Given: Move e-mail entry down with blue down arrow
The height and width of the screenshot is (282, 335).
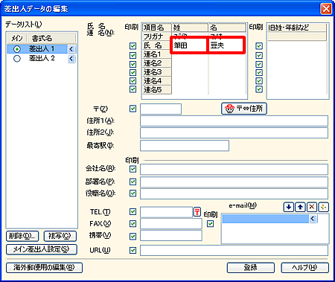Looking at the screenshot, I should click(x=288, y=207).
